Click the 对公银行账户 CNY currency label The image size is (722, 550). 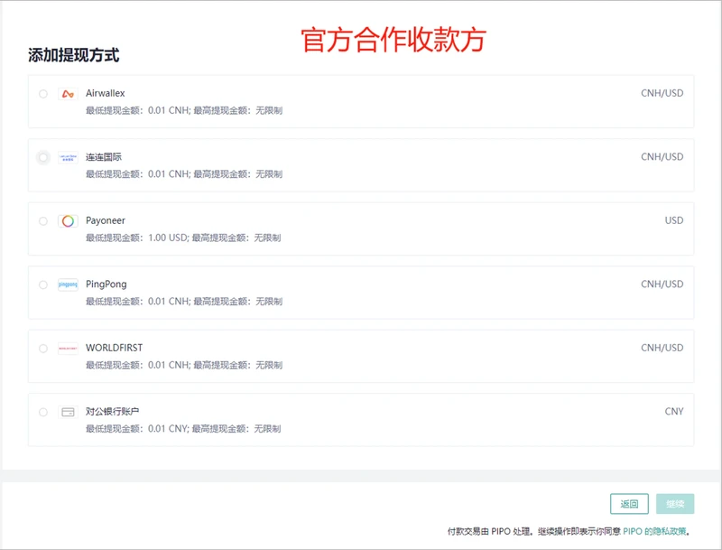pos(673,411)
